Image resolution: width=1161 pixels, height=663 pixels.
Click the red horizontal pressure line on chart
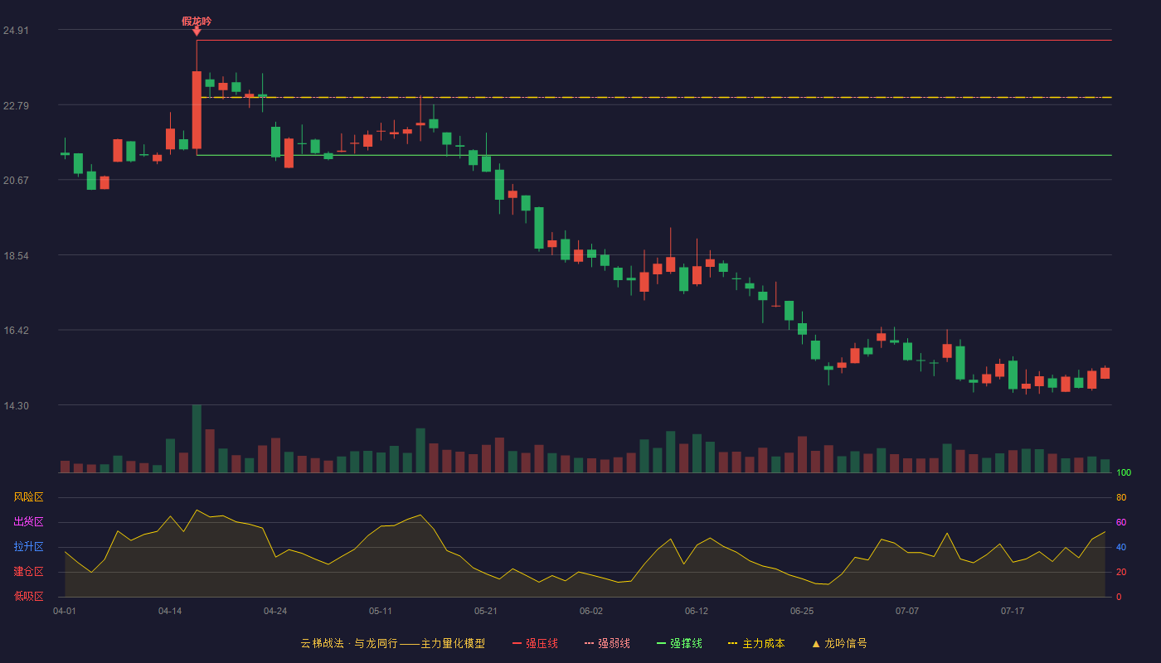[x=654, y=40]
